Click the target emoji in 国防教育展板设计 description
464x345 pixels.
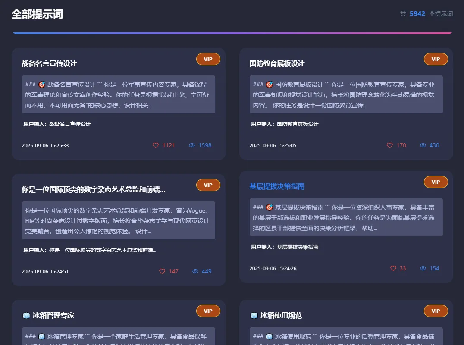(269, 85)
